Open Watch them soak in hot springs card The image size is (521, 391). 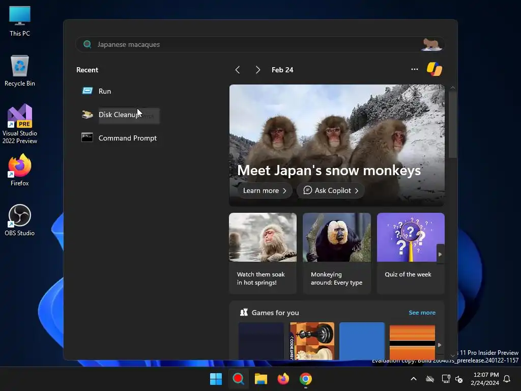[263, 254]
